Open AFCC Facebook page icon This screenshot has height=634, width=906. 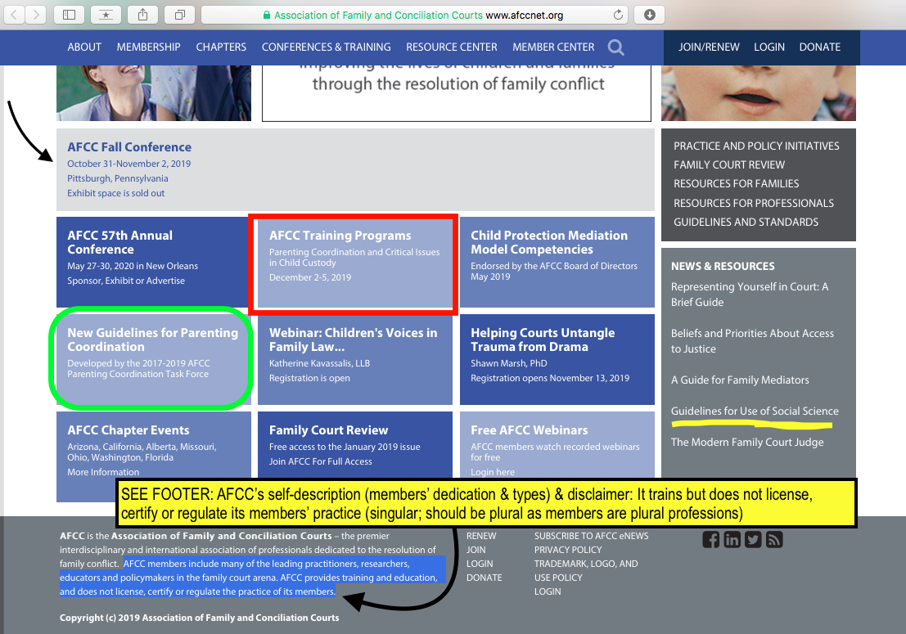tap(711, 539)
